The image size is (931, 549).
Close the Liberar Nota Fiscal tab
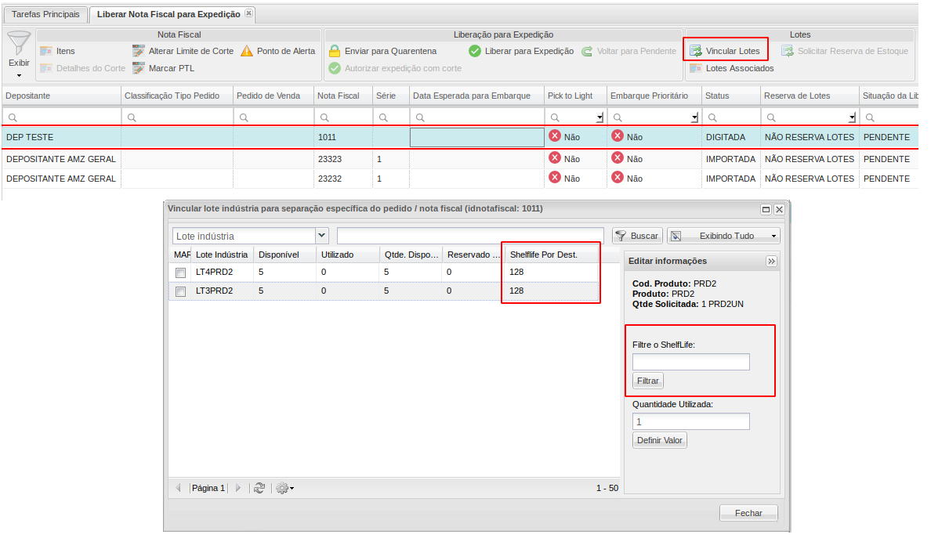pyautogui.click(x=248, y=13)
